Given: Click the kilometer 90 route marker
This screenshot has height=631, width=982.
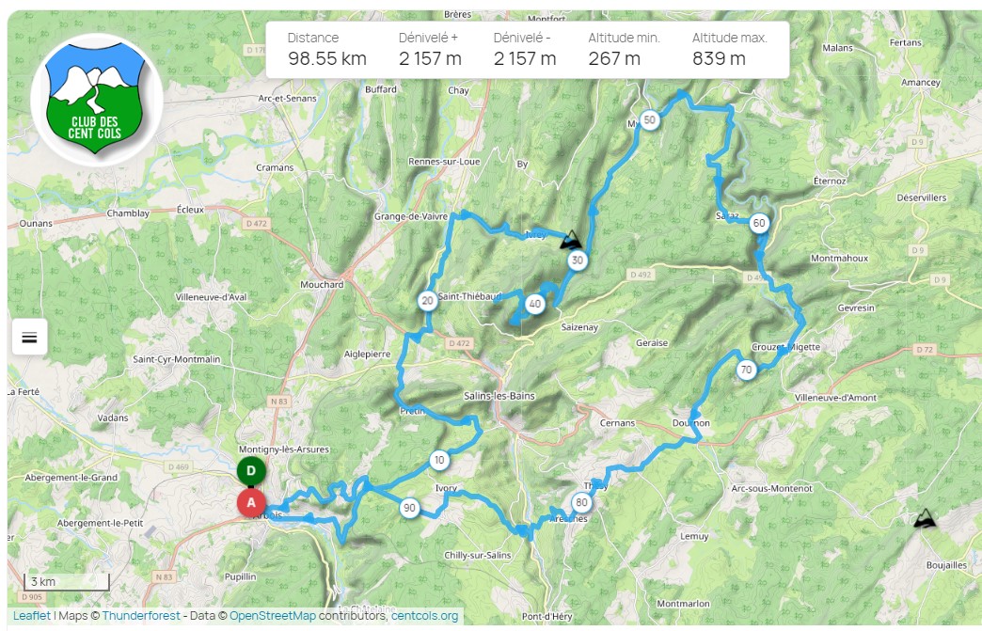Looking at the screenshot, I should coord(409,508).
